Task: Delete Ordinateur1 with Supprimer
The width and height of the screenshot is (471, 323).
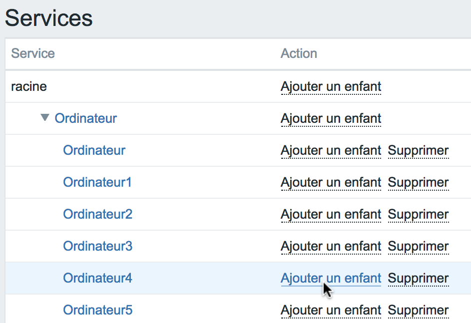Action: (418, 183)
